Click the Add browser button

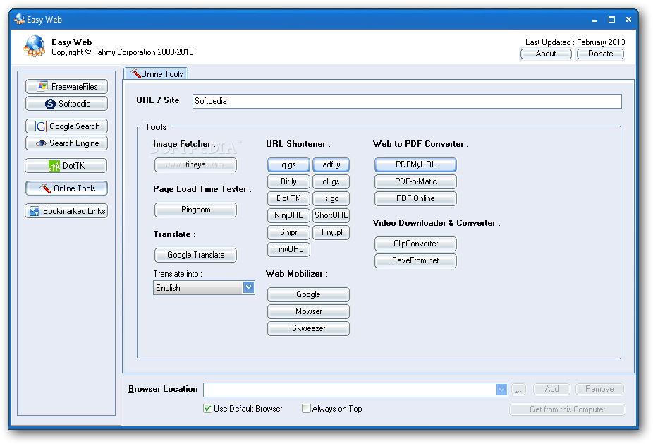[551, 389]
